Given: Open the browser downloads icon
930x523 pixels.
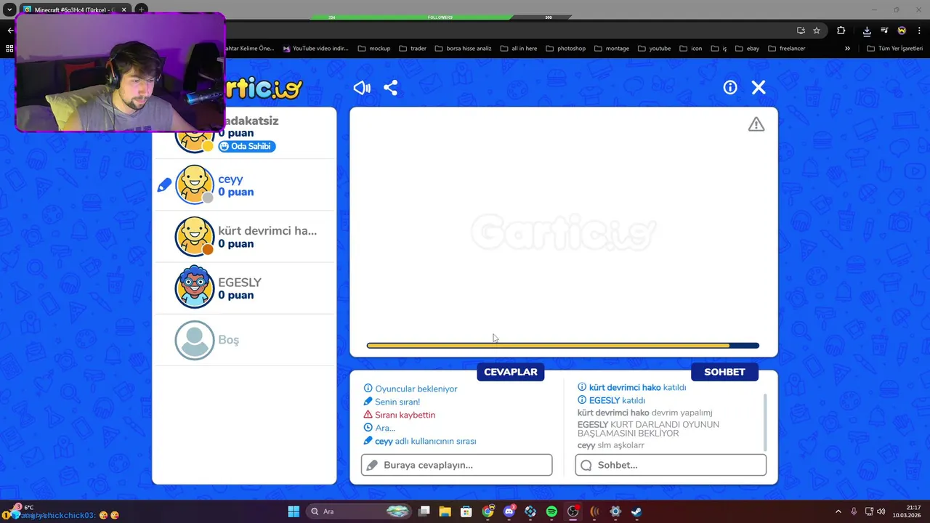Looking at the screenshot, I should tap(867, 31).
